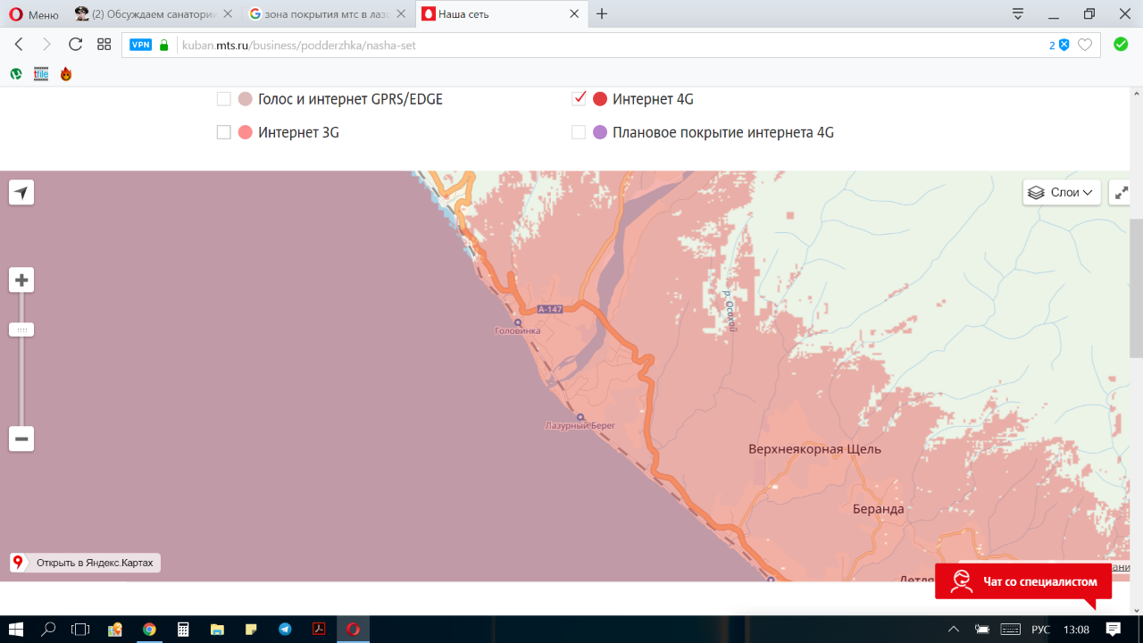
Task: Click the Открыть в Яндекс.Картах link
Action: 86,563
